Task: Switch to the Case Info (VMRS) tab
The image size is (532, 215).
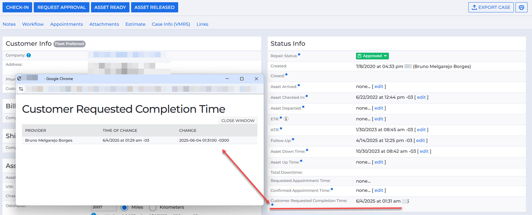Action: 171,24
